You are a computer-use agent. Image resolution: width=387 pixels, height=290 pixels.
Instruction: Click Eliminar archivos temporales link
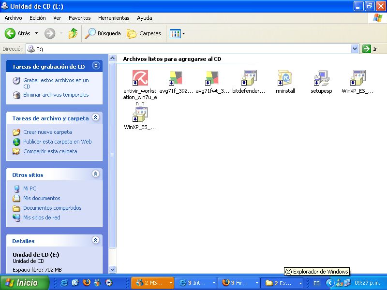tap(56, 95)
